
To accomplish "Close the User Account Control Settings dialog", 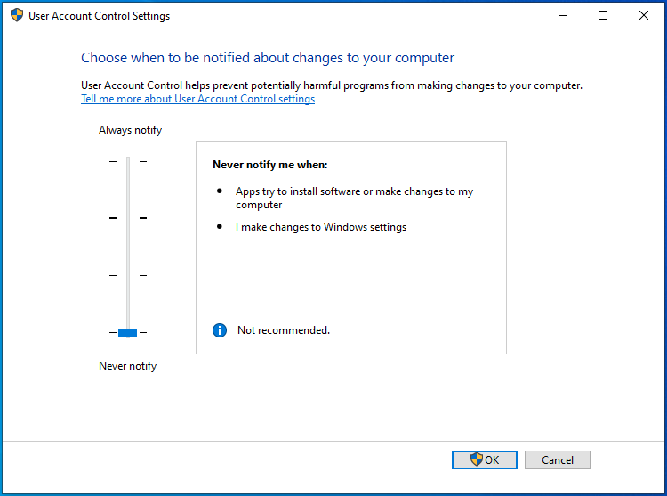I will (x=644, y=15).
